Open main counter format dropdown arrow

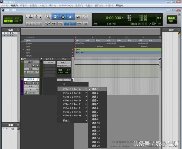[123, 18]
